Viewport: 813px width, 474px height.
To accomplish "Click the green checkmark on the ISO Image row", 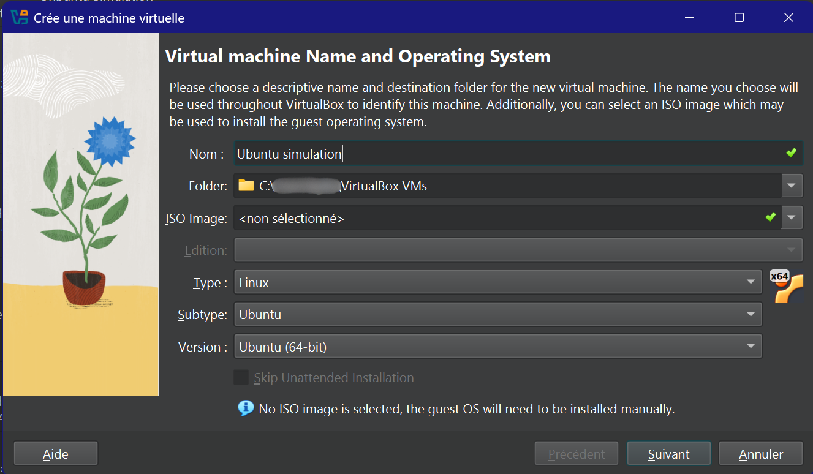I will pos(771,217).
